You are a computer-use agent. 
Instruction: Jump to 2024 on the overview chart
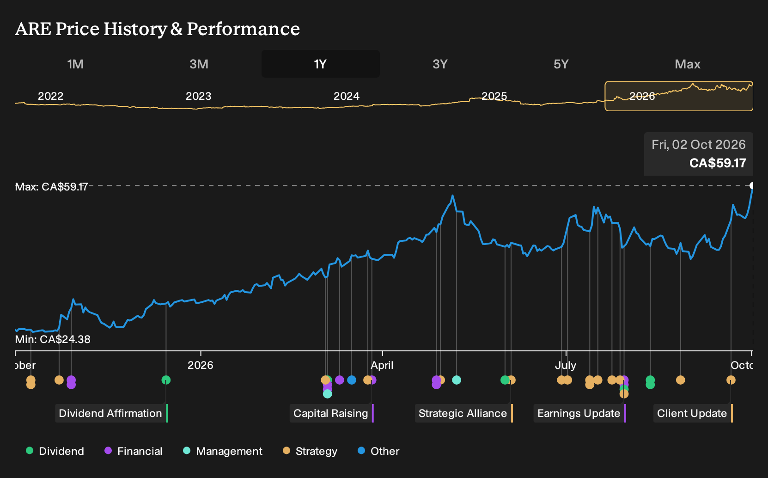347,96
